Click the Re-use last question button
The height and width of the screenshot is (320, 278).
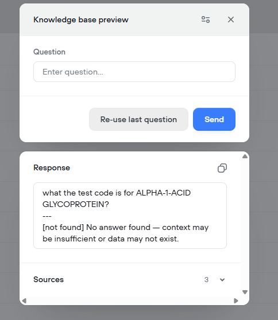point(138,119)
